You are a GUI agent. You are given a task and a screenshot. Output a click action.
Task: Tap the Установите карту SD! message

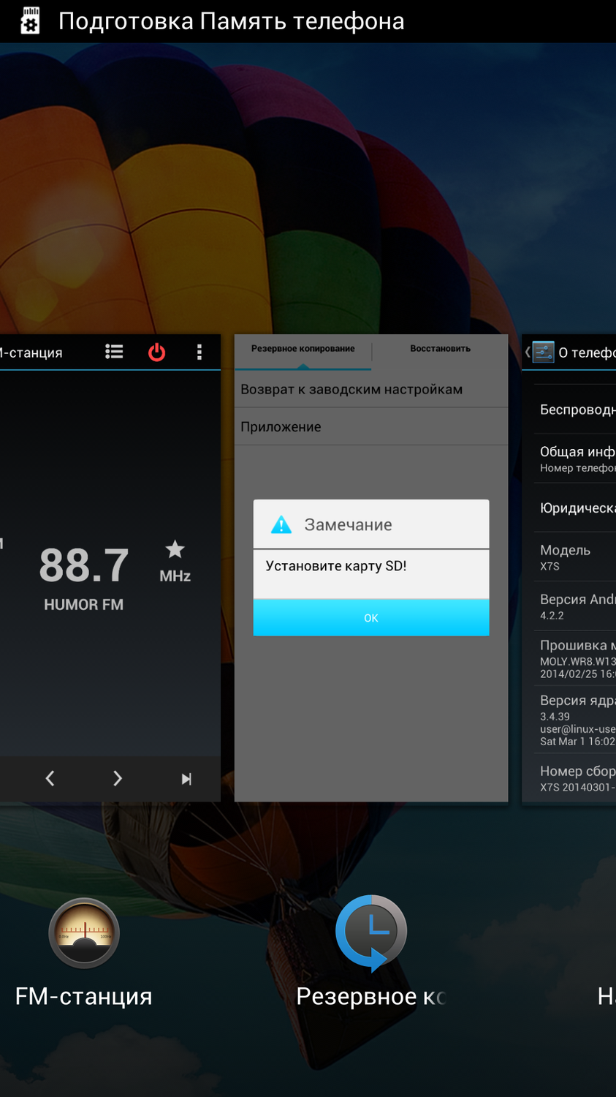pos(336,566)
